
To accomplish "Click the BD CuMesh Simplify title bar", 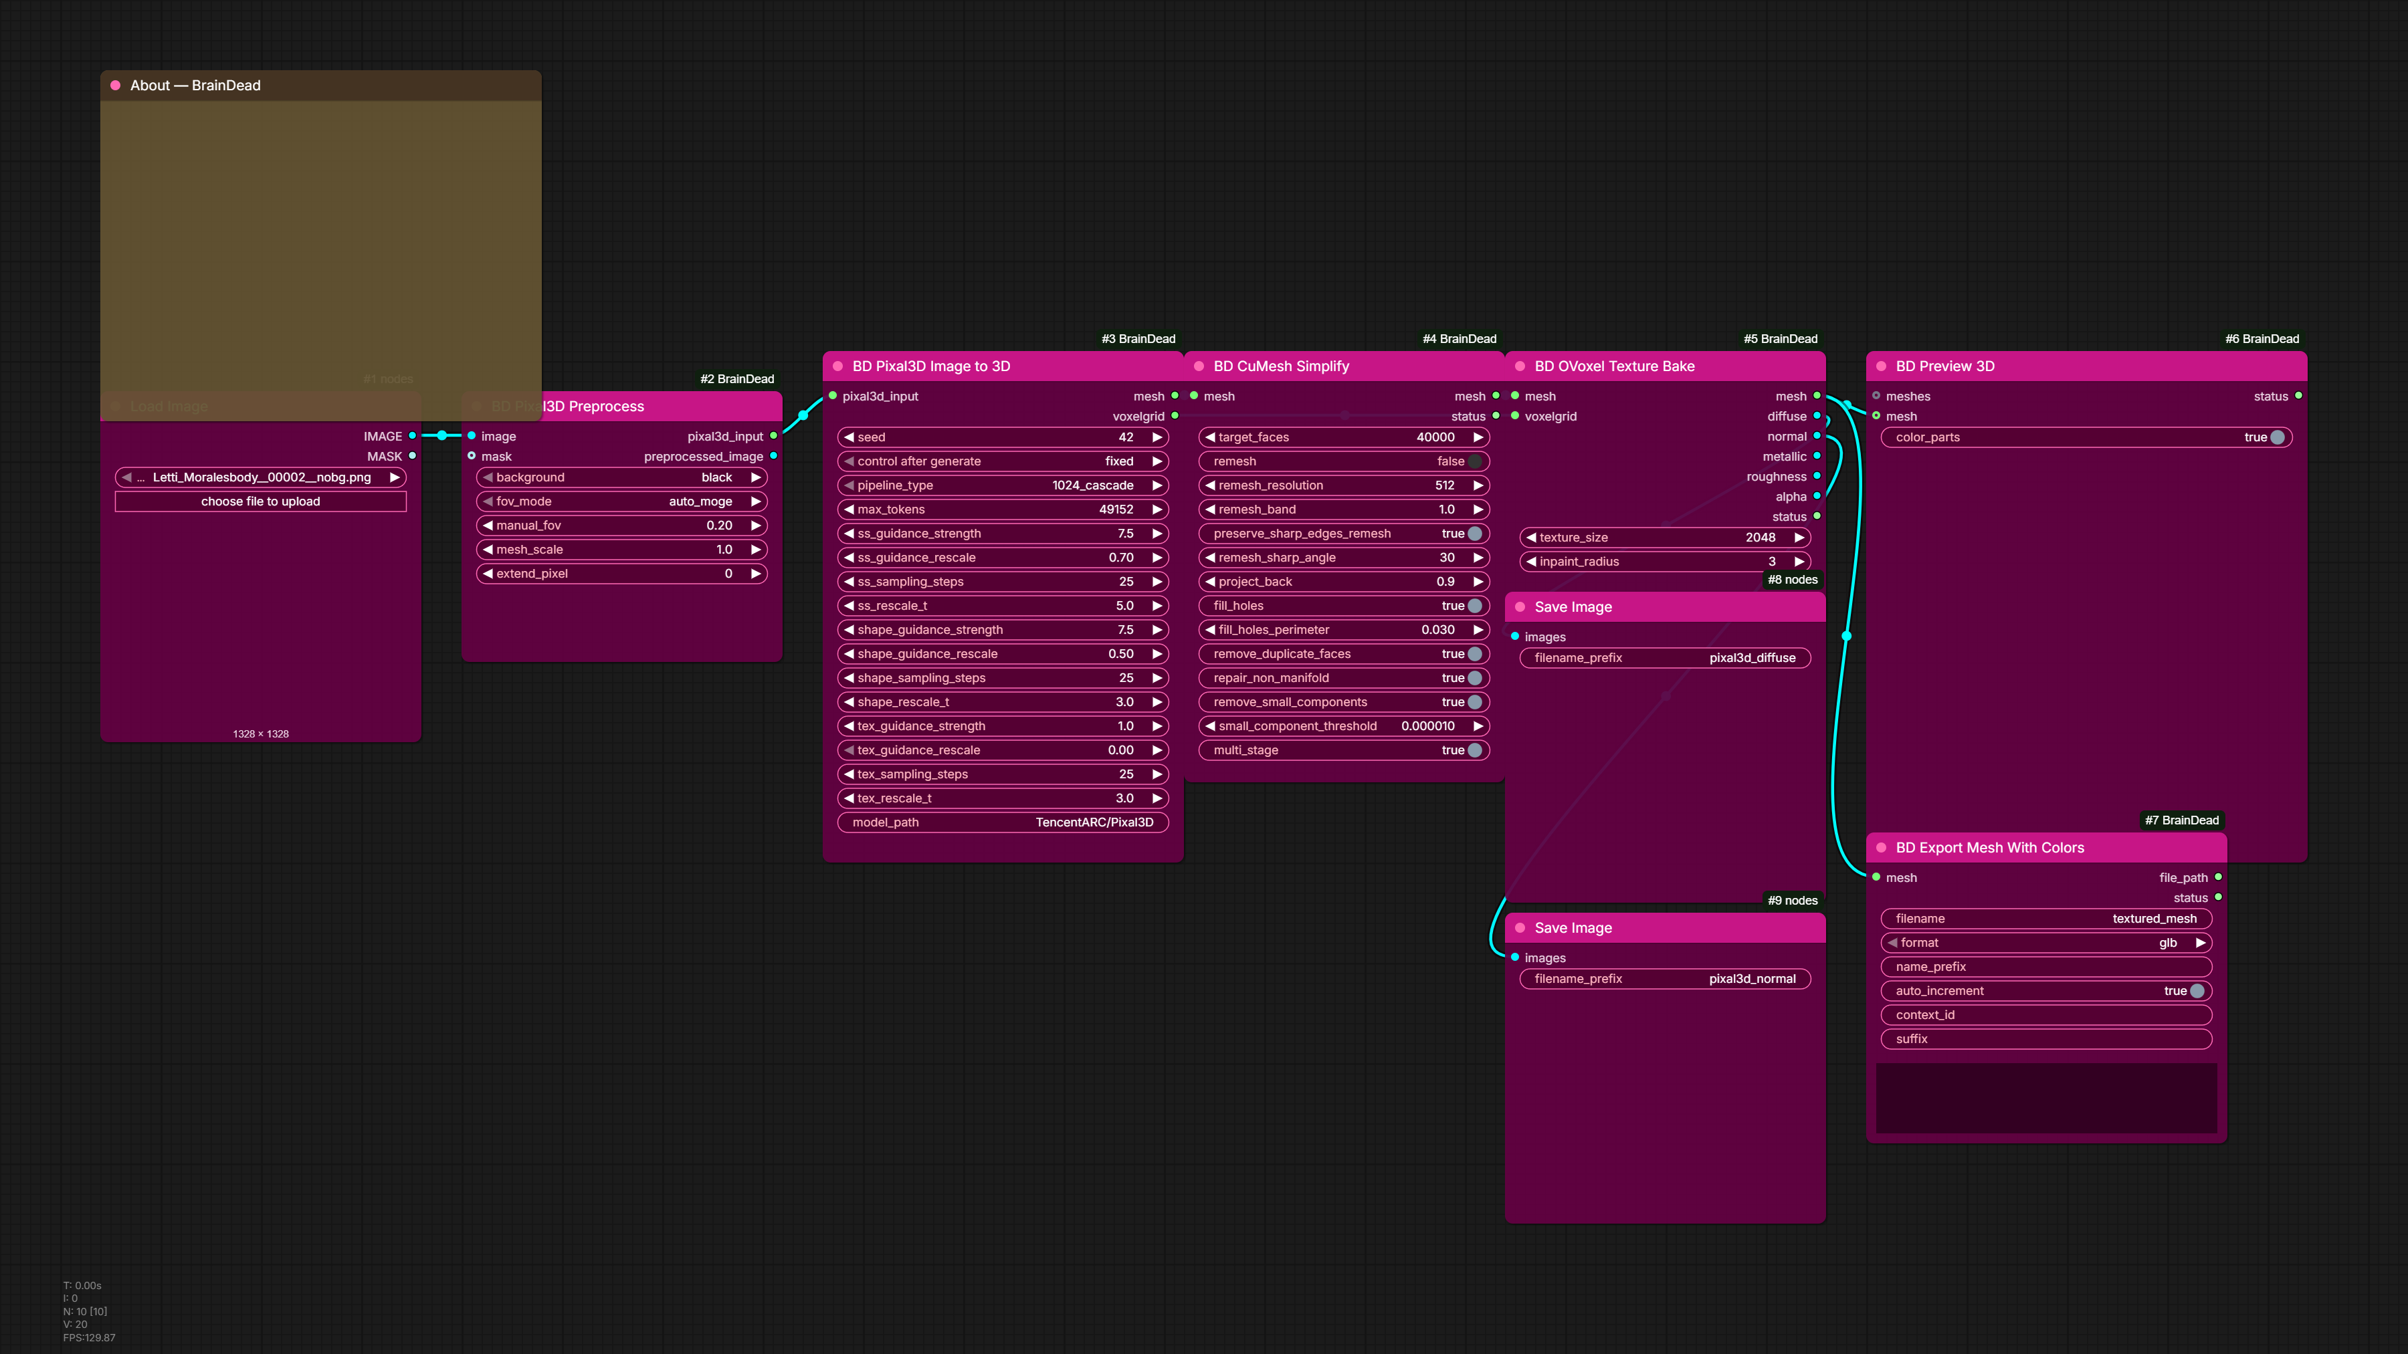I will pos(1344,366).
